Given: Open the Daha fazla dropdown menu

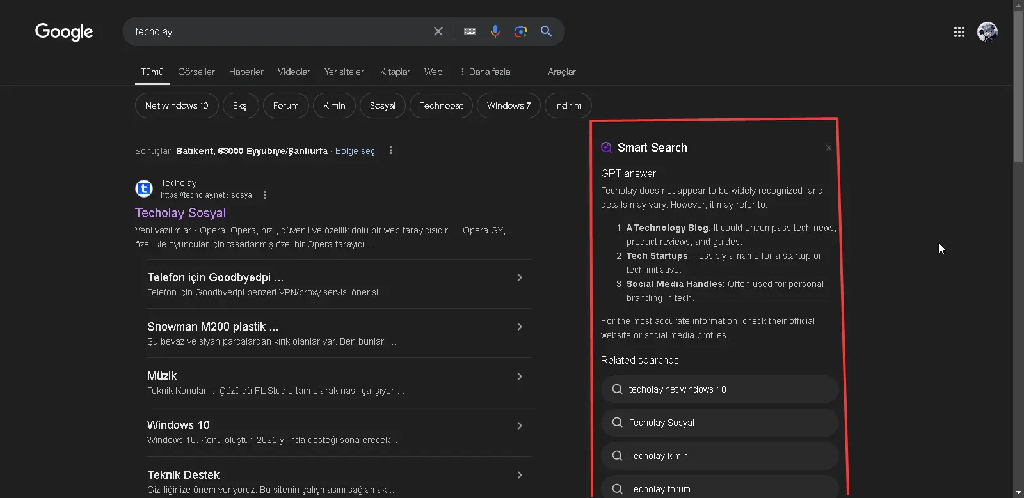Looking at the screenshot, I should tap(485, 72).
